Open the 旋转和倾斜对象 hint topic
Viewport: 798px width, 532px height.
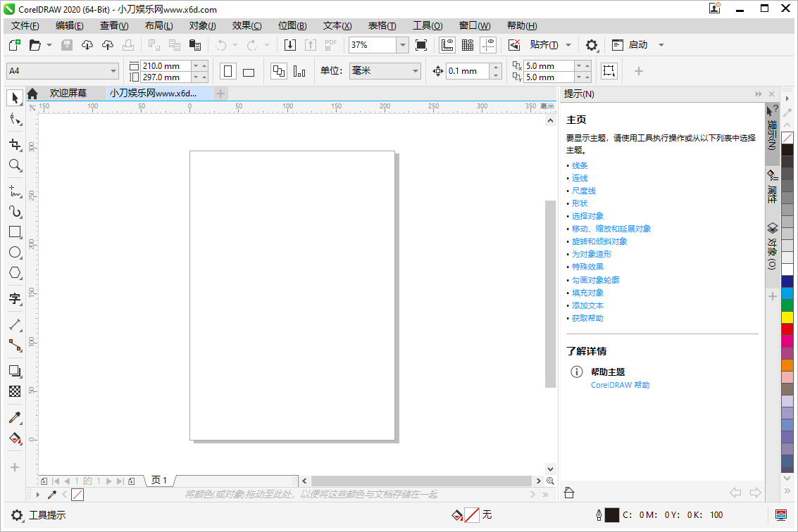[x=599, y=241]
